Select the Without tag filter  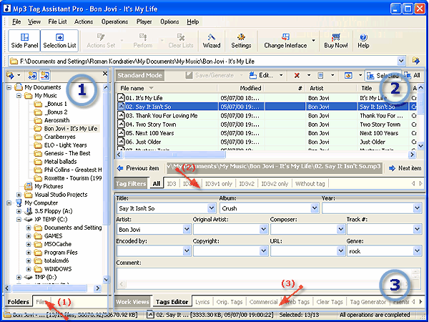[310, 184]
